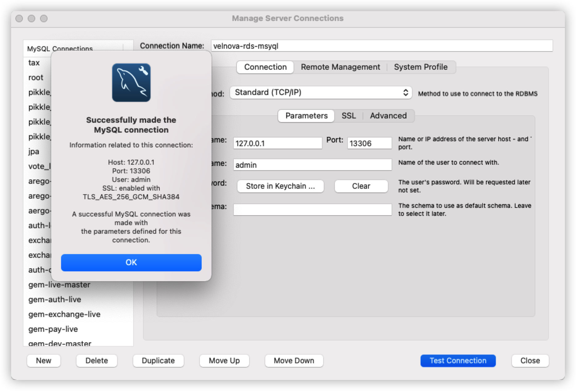Open the SSL sub-tab
The image size is (576, 391).
pyautogui.click(x=348, y=116)
